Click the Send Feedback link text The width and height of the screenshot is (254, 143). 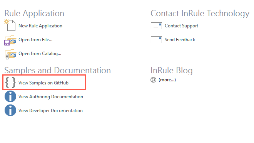(x=180, y=40)
